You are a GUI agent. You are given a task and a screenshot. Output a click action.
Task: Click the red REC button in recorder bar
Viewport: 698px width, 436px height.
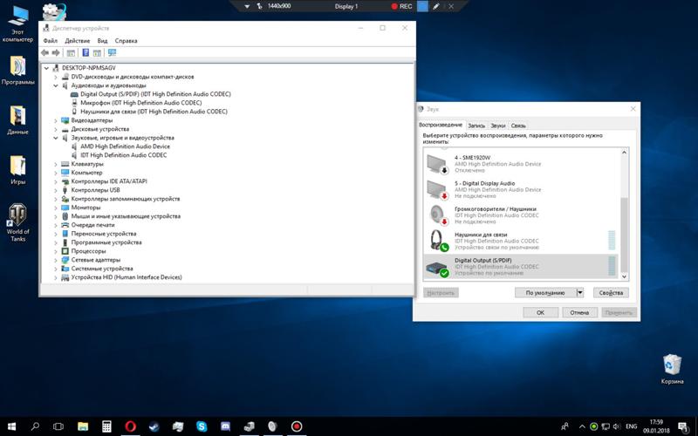[x=401, y=7]
